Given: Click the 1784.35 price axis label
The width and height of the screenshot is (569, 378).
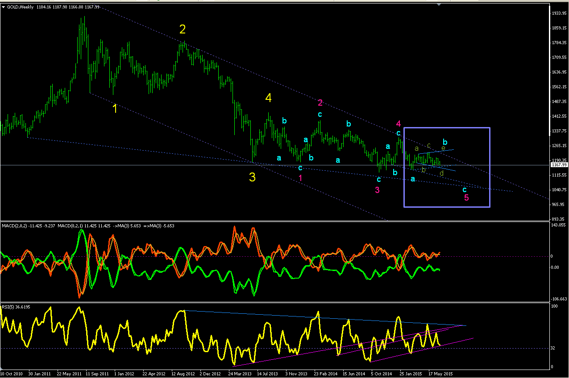Looking at the screenshot, I should (560, 43).
